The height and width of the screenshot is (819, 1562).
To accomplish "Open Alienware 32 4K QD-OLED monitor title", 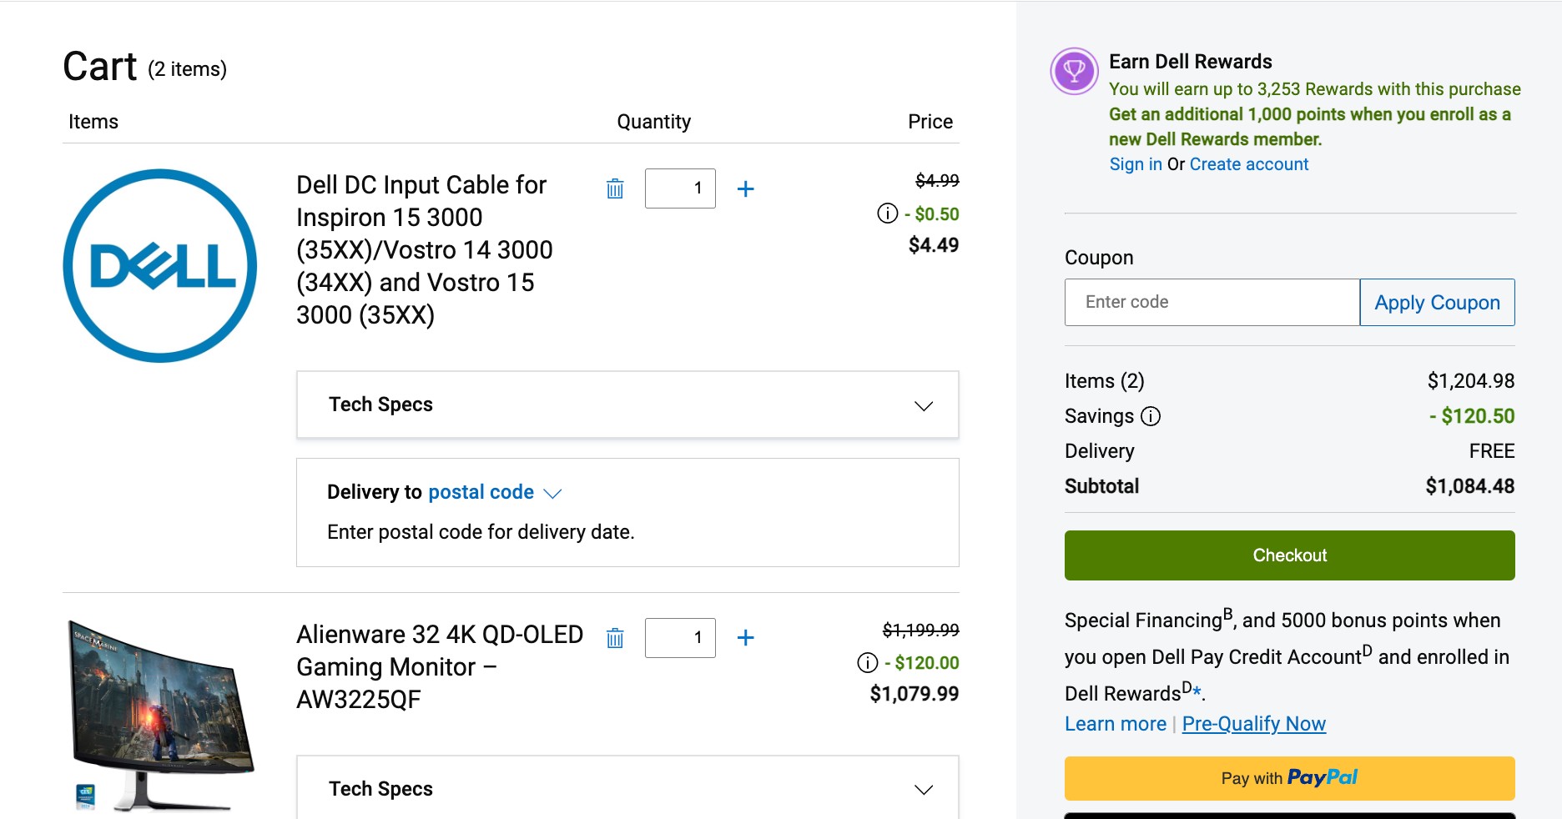I will pyautogui.click(x=440, y=666).
